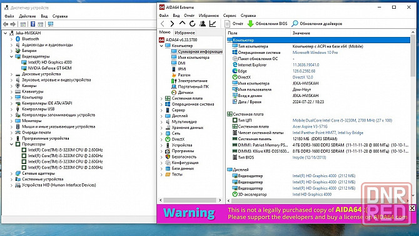Open Microsoft Windows 10 Pro link

click(x=315, y=53)
